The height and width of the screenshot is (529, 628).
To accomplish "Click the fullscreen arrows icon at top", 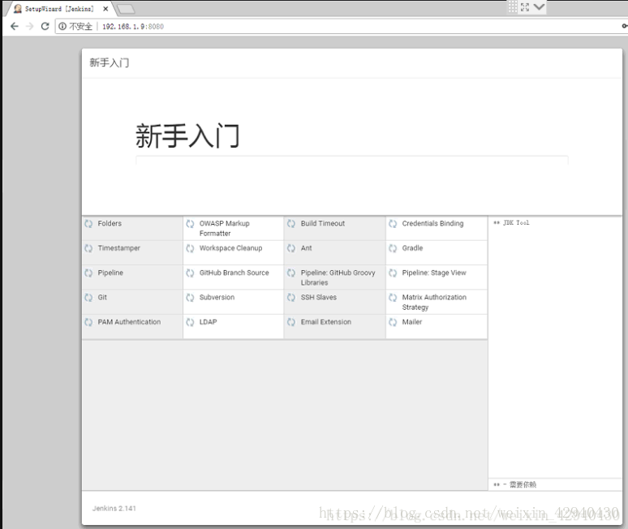I will [525, 6].
